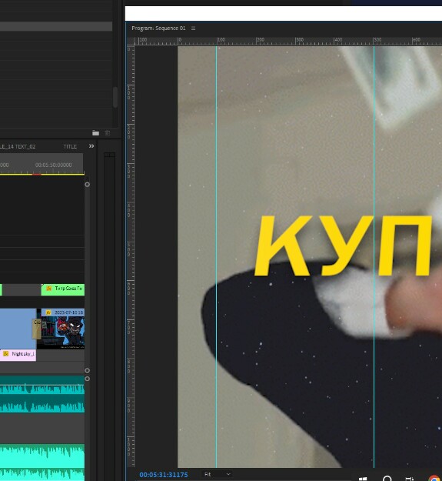The width and height of the screenshot is (442, 481).
Task: Click the trash delete icon in Project panel
Action: [107, 133]
